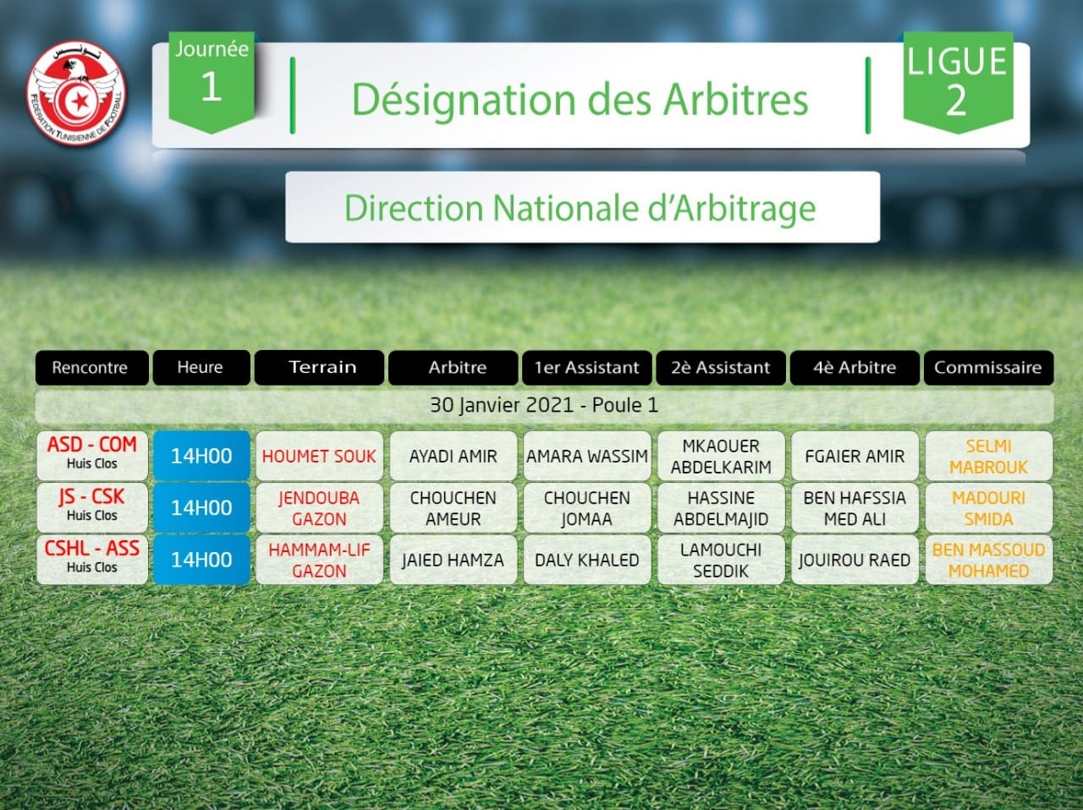This screenshot has height=810, width=1083.
Task: Click the ASD - COM match cell
Action: pyautogui.click(x=91, y=456)
